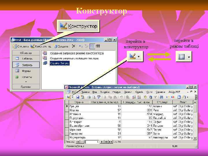Open the Правка menu
This screenshot has height=156, width=208.
click(85, 92)
